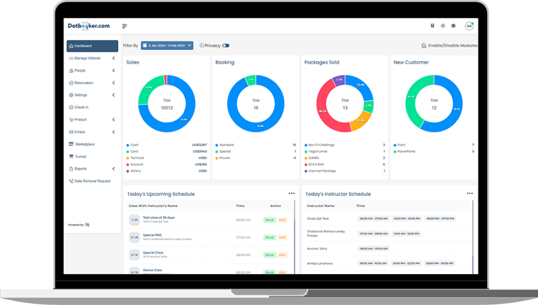Open the calculator icon in top bar
538x305 pixels.
(432, 26)
